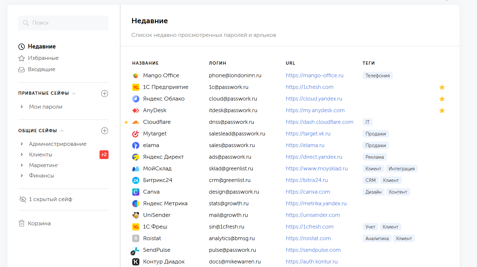The width and height of the screenshot is (477, 267).
Task: Open the https://mango-office.ru link
Action: click(314, 75)
